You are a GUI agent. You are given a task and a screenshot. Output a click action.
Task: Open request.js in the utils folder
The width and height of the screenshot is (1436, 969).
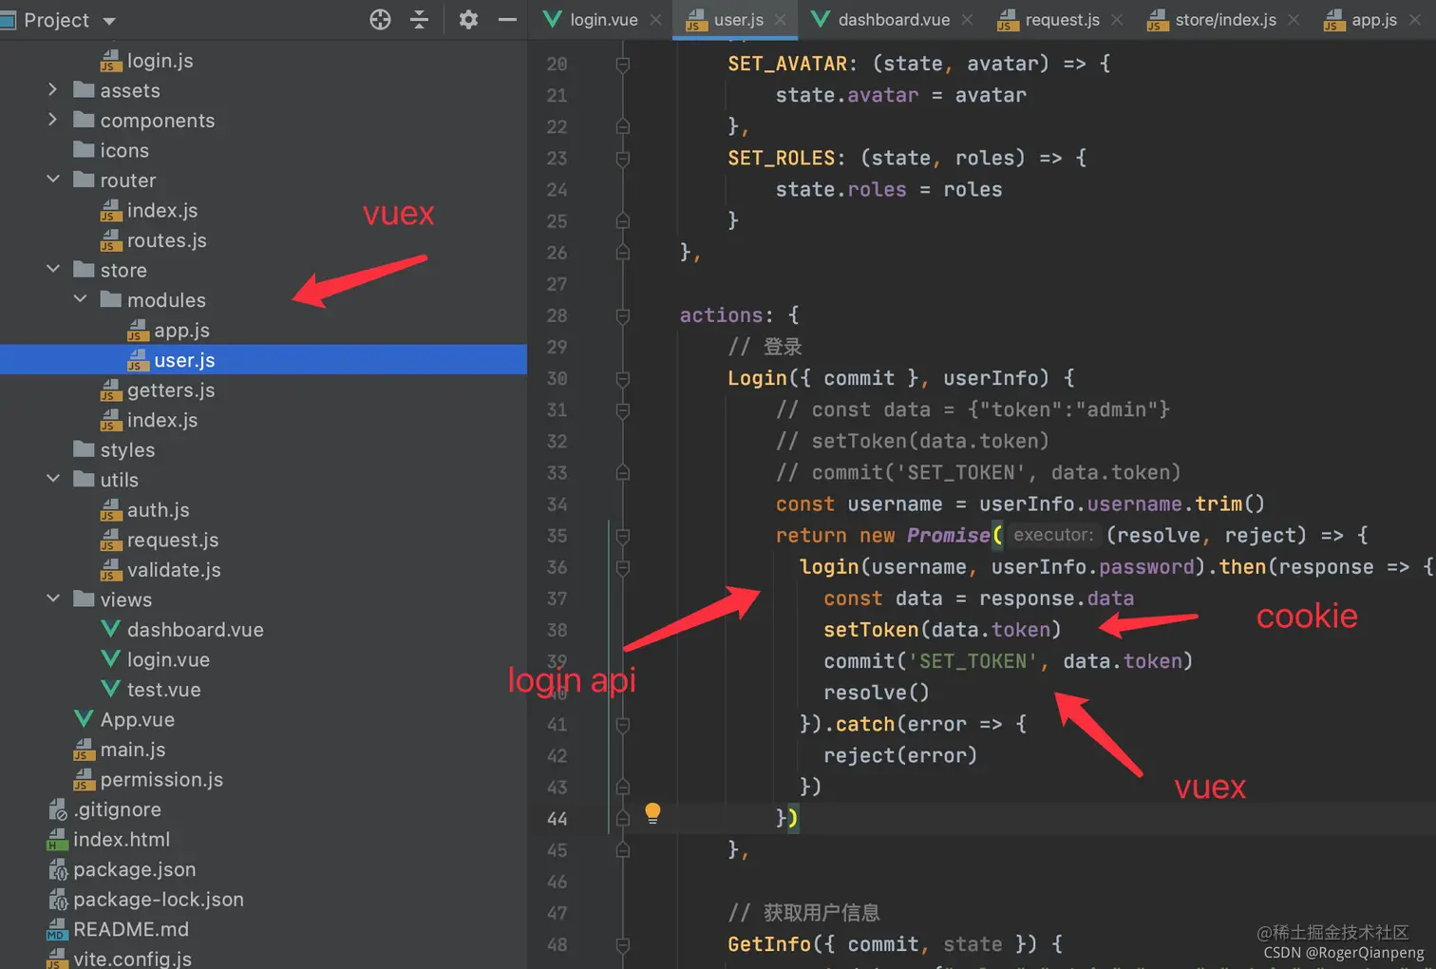point(160,540)
